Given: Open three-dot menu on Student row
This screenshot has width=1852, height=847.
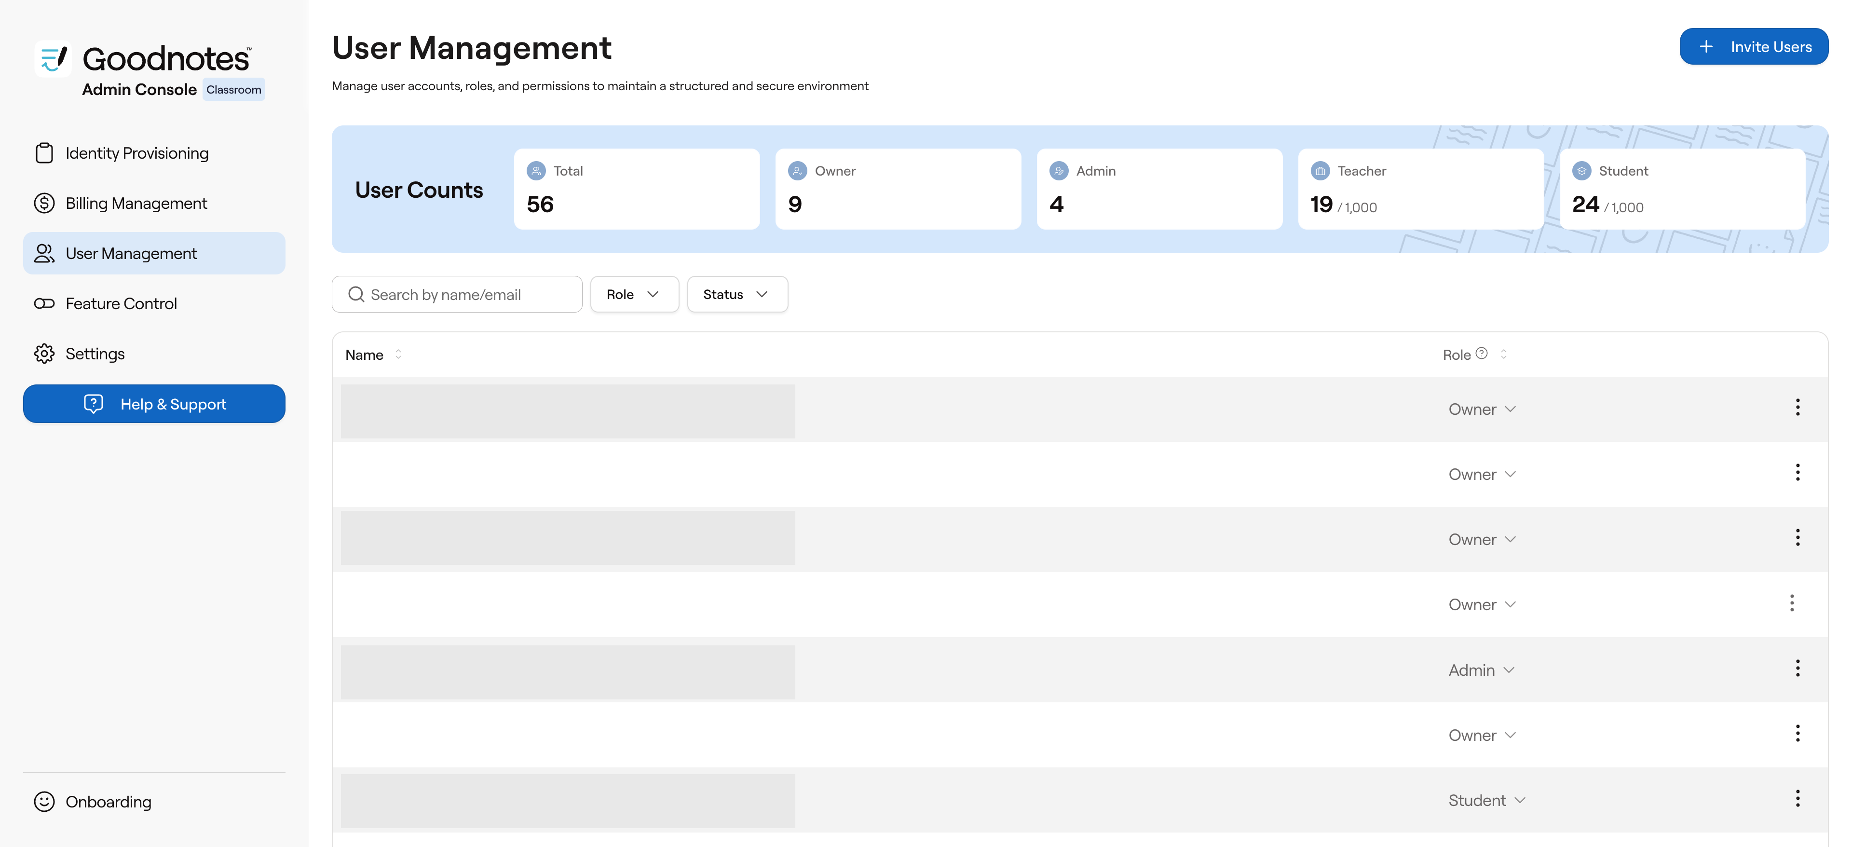Looking at the screenshot, I should [x=1798, y=799].
